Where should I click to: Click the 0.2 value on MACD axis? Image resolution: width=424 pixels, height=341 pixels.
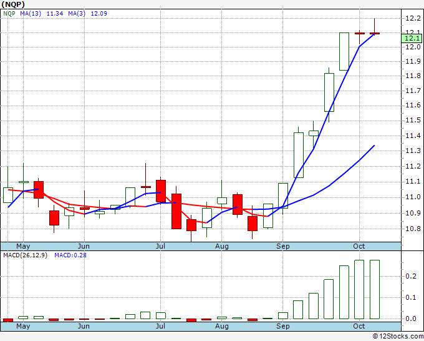410,275
